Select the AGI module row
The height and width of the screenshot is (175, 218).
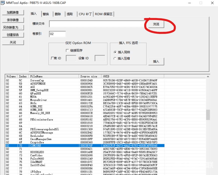(85, 87)
